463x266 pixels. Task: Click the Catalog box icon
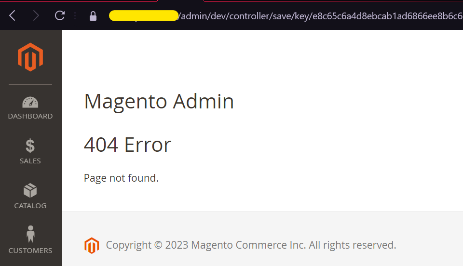point(30,190)
